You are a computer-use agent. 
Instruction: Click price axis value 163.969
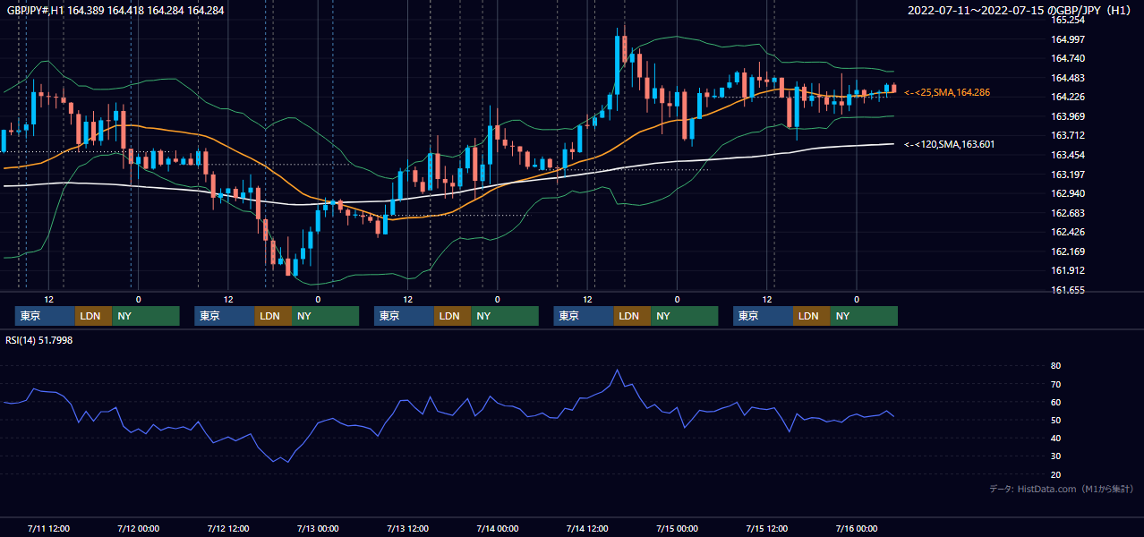pyautogui.click(x=1068, y=116)
